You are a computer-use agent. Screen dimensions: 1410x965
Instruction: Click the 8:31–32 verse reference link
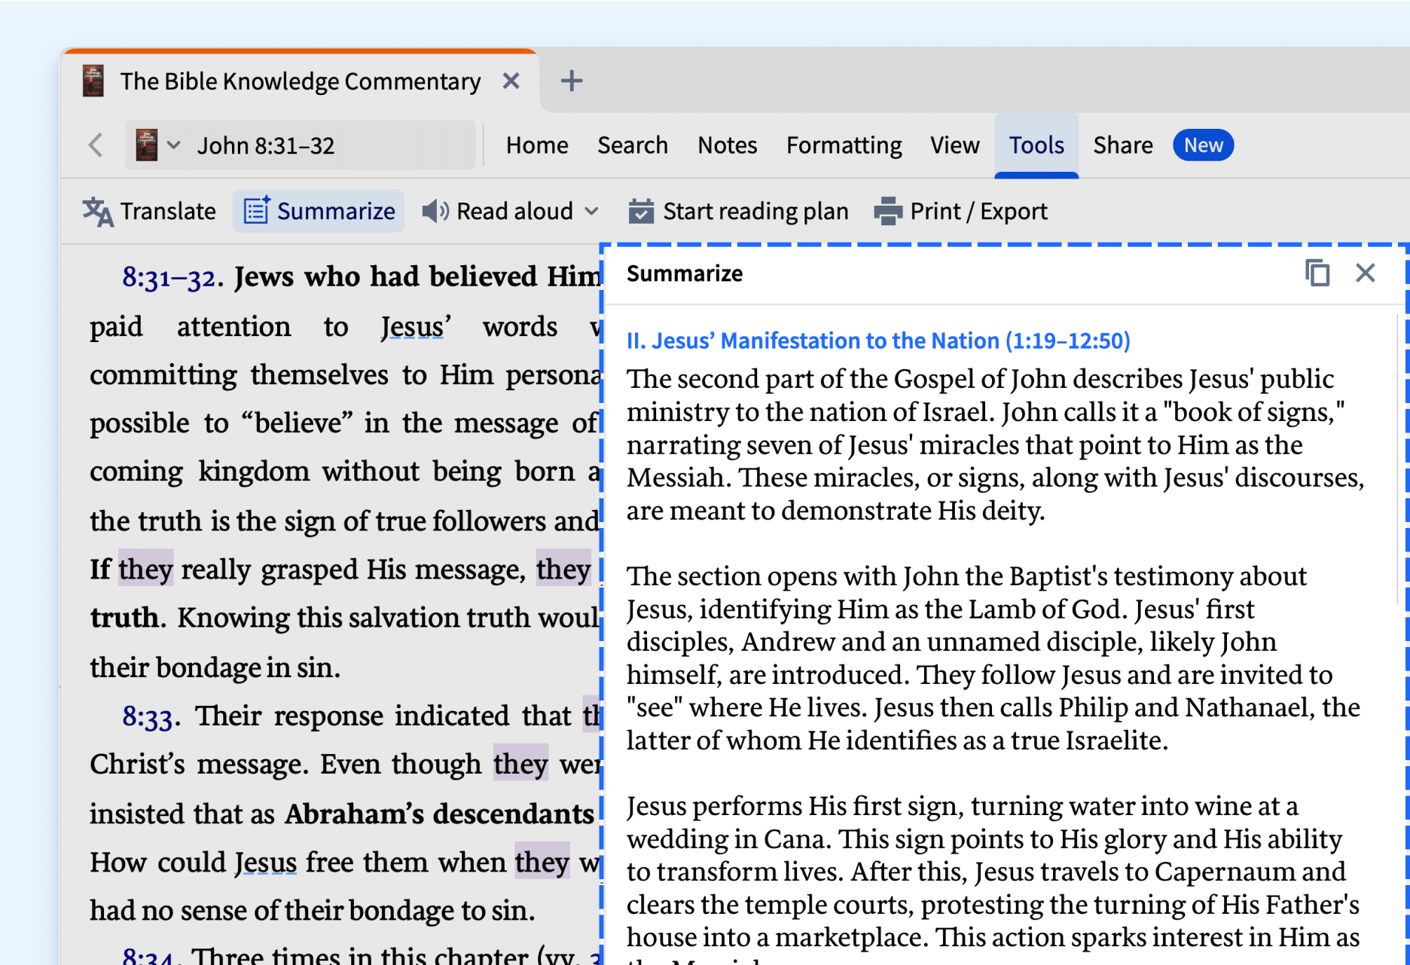[x=169, y=277]
